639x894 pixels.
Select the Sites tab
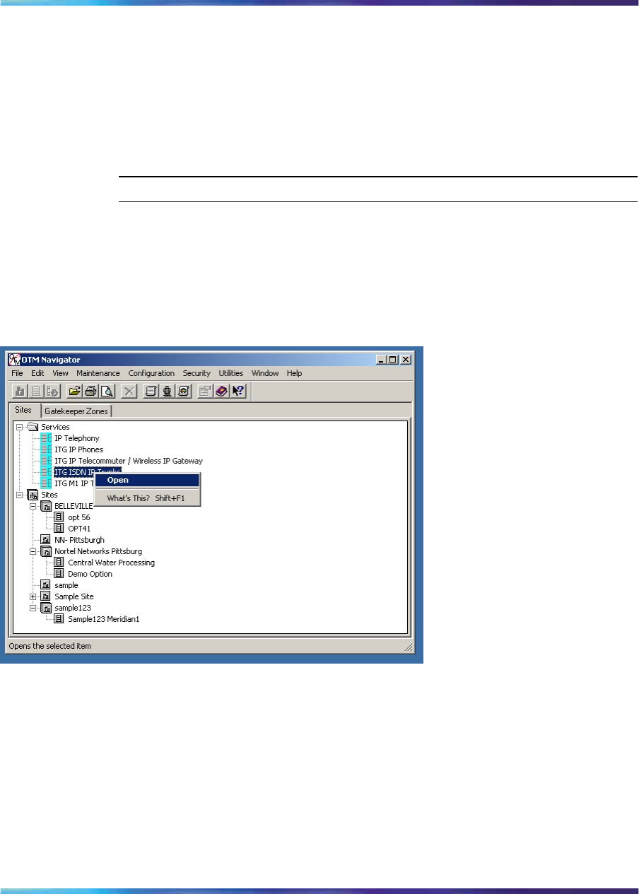click(24, 410)
